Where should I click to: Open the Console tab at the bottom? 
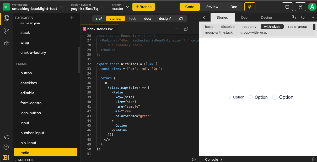[212, 159]
